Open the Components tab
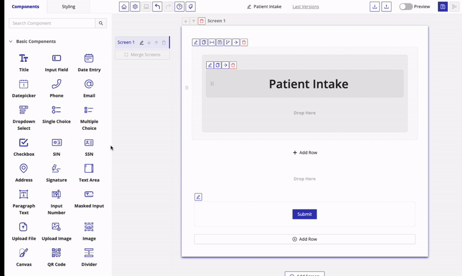This screenshot has width=462, height=276. (x=25, y=7)
